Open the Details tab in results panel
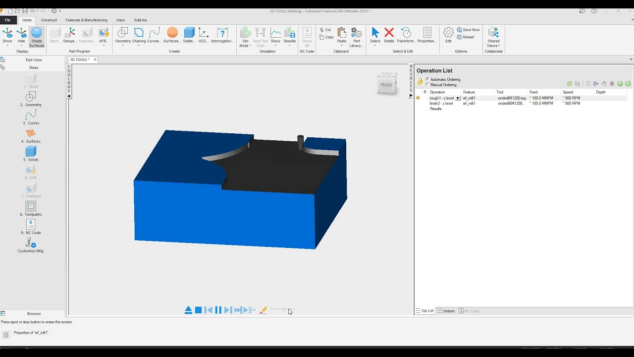634x357 pixels. 446,311
